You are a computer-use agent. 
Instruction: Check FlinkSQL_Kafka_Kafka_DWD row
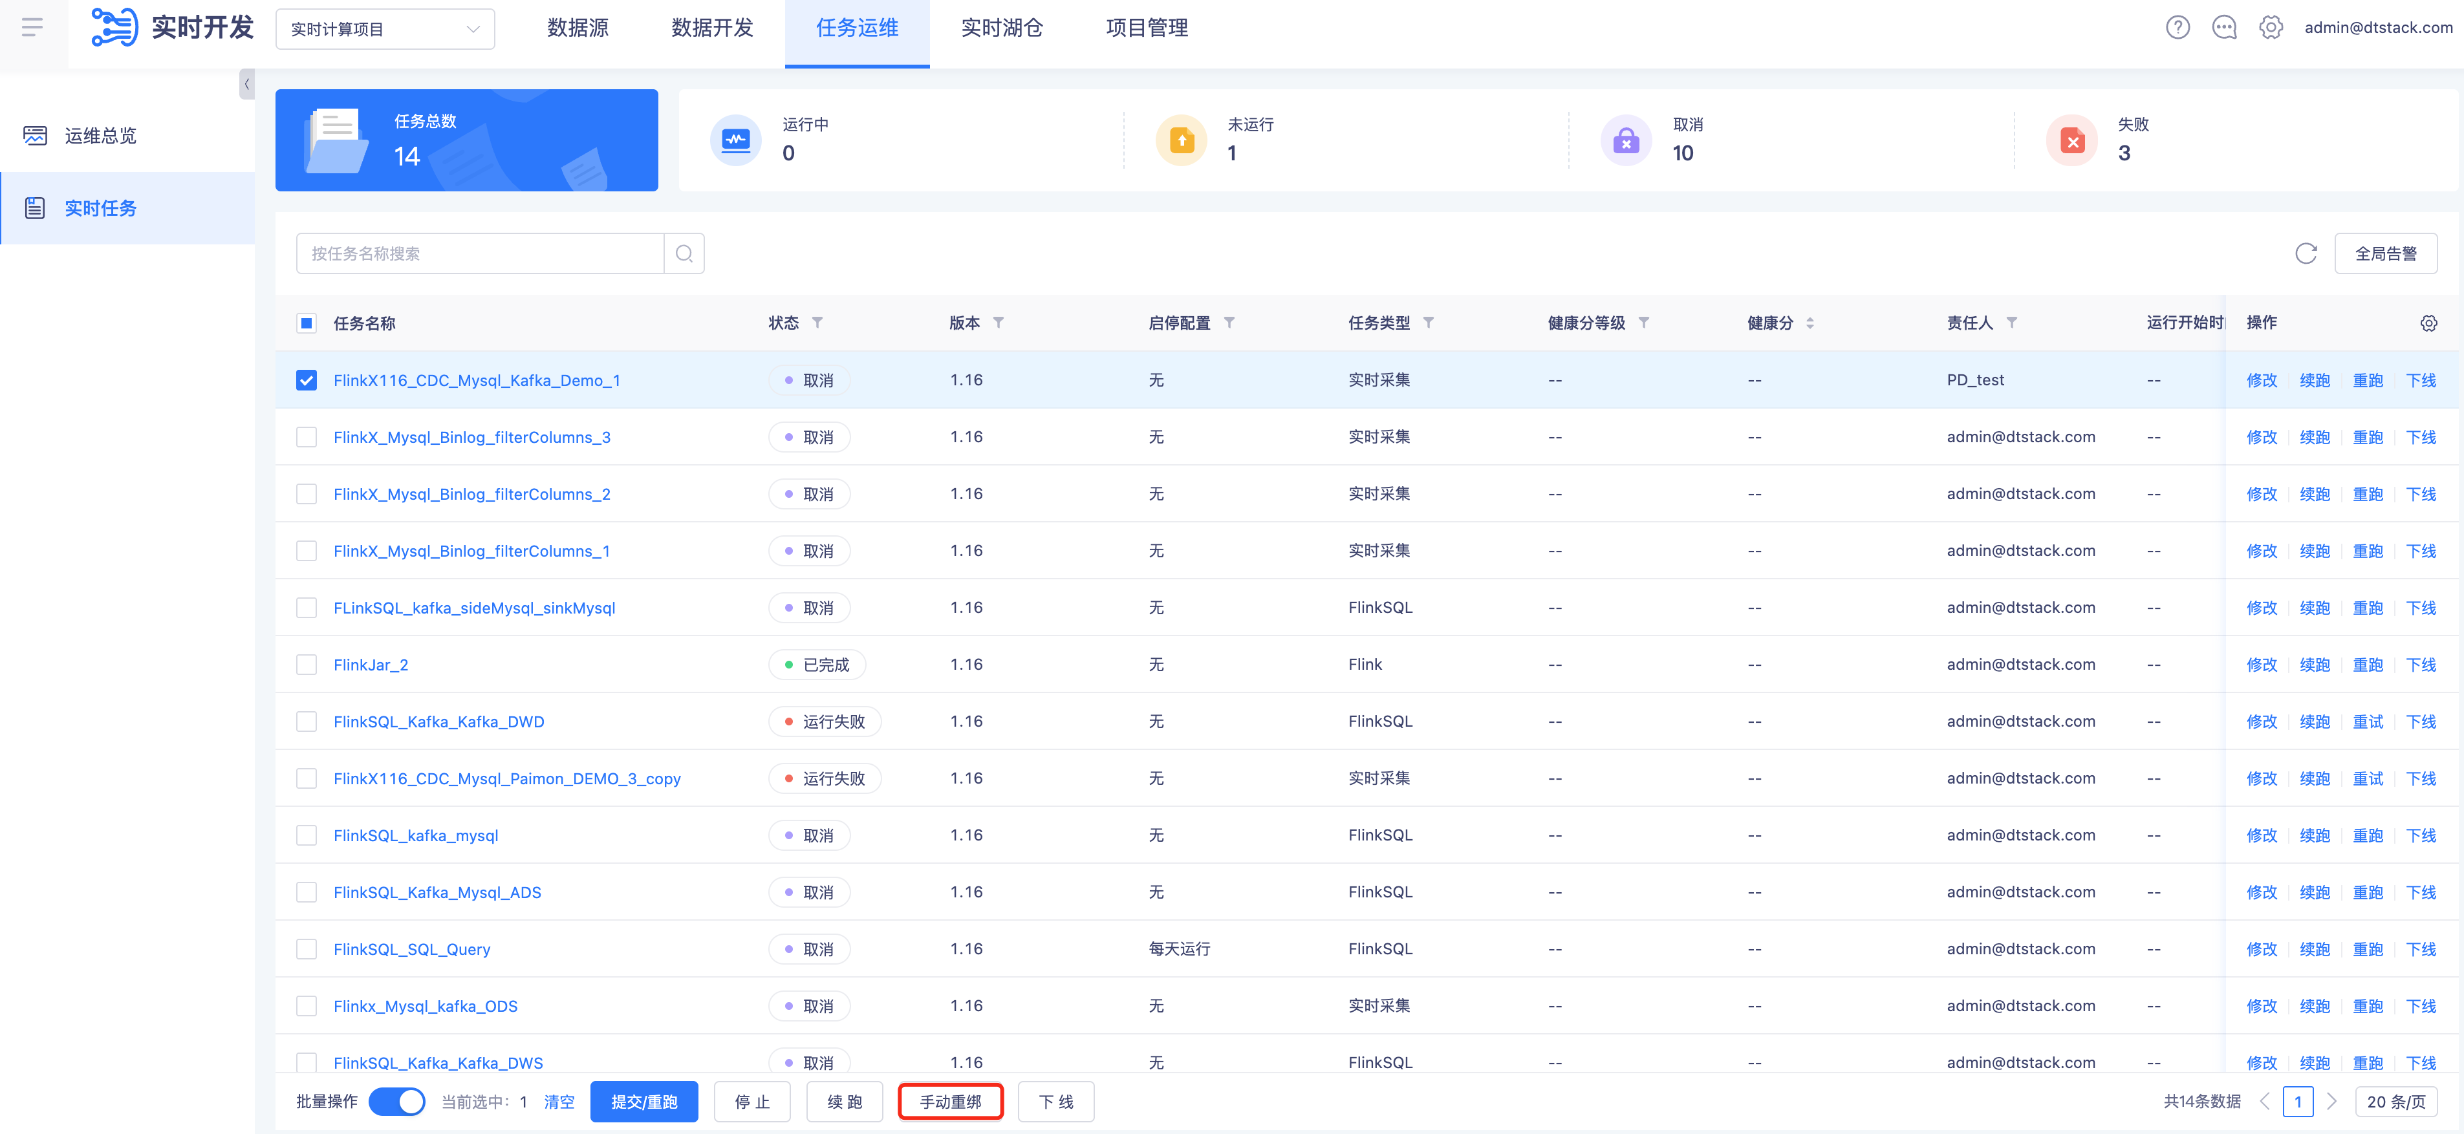click(306, 722)
